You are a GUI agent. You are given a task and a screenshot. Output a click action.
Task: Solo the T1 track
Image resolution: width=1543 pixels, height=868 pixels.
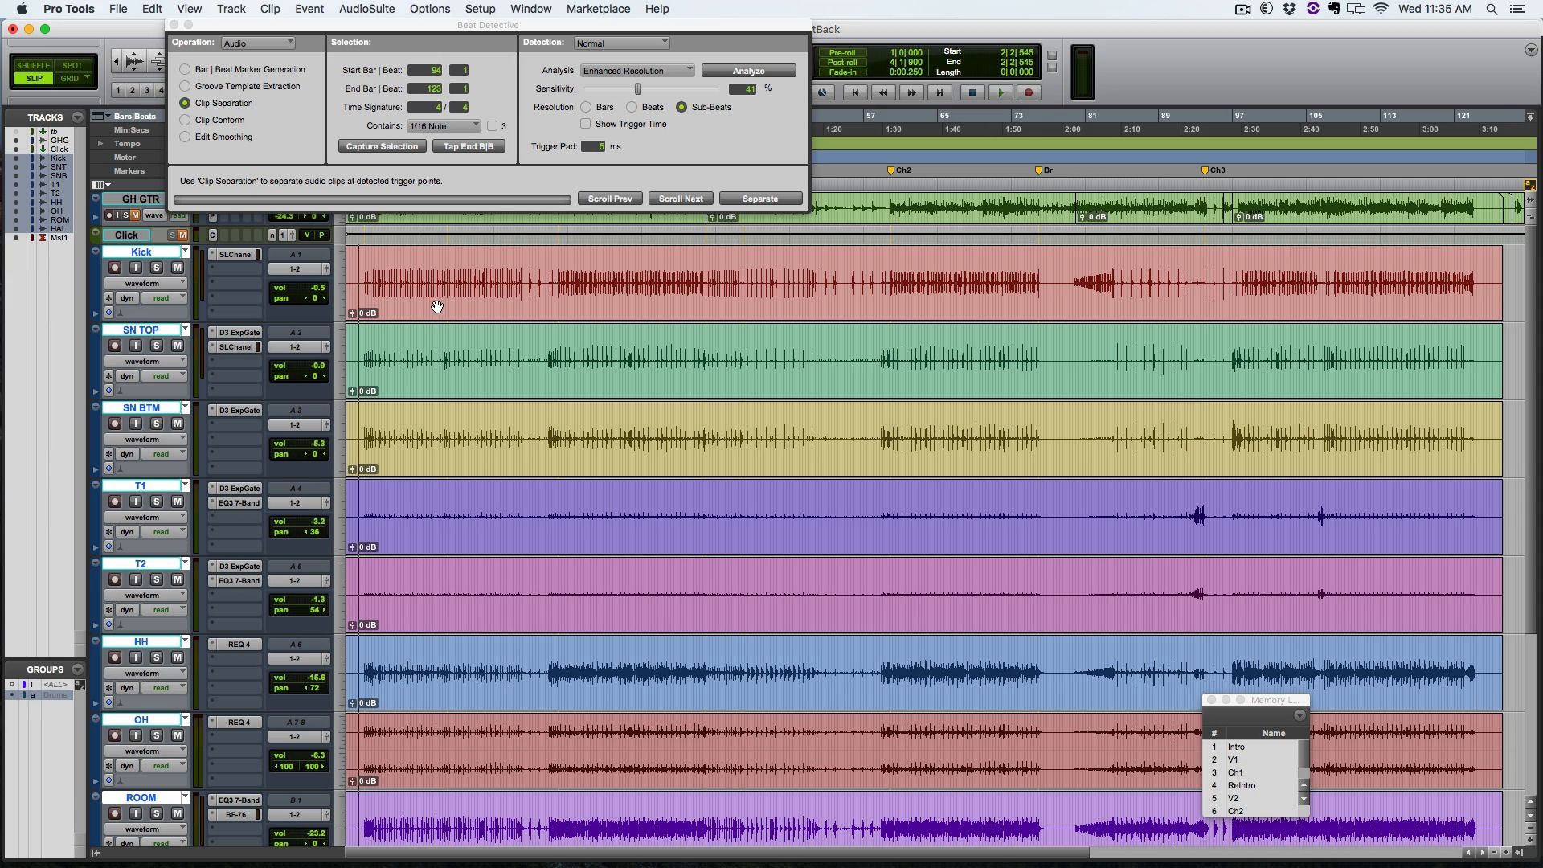click(x=157, y=502)
